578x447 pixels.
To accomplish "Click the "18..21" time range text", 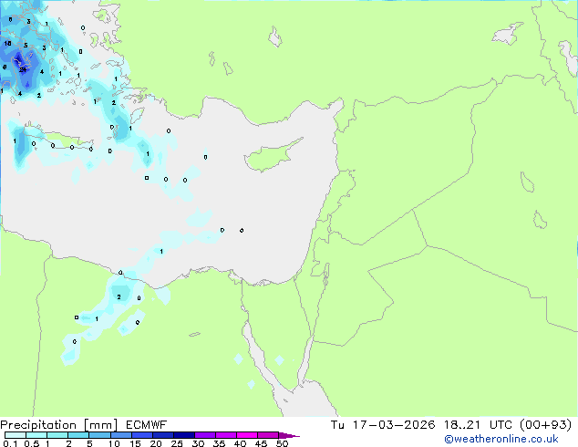I will click(462, 425).
